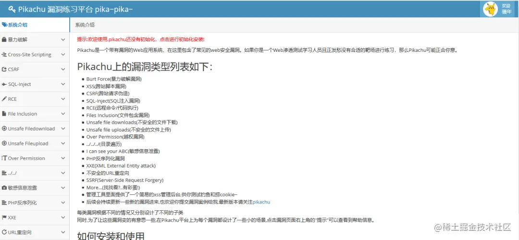This screenshot has height=240, width=519.
Task: Follow the blue pikachu link
Action: 261,202
